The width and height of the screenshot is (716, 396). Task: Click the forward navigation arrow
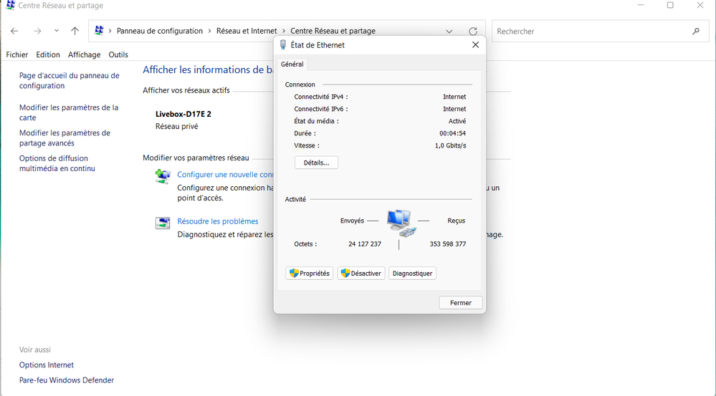point(37,32)
